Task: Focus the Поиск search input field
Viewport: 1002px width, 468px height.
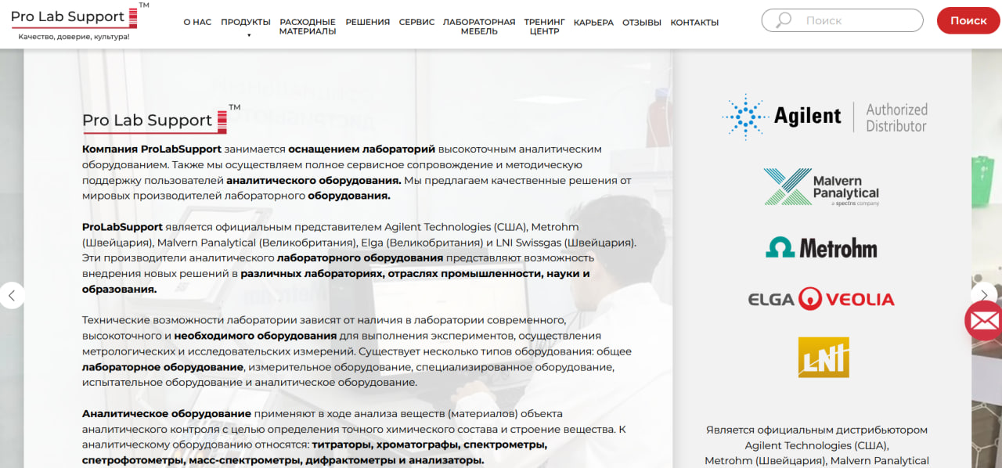Action: [x=842, y=20]
